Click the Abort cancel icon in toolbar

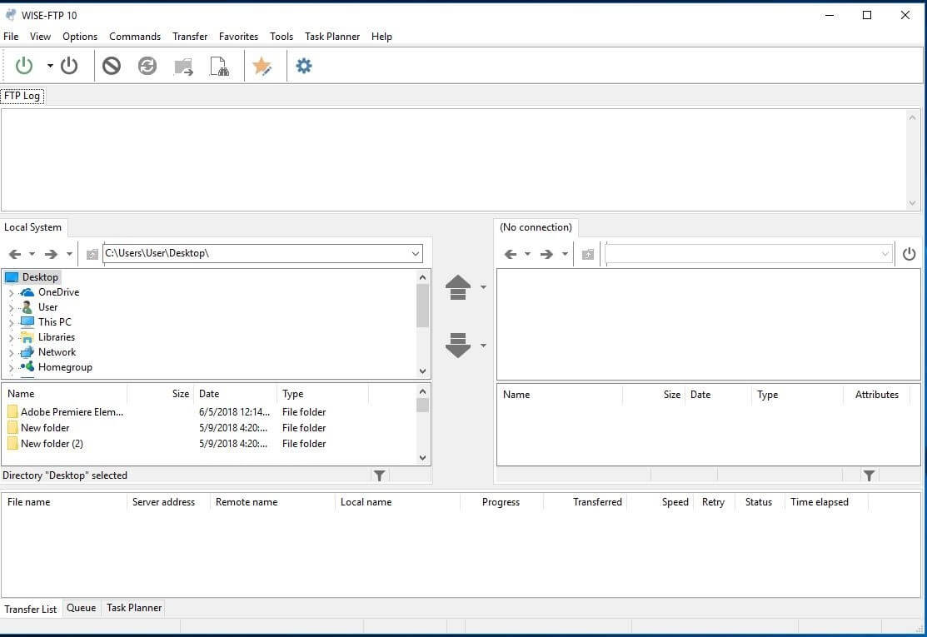pyautogui.click(x=112, y=66)
